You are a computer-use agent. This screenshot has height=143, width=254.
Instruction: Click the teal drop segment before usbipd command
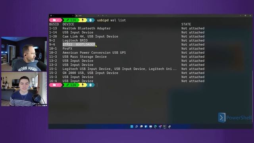[x=90, y=20]
